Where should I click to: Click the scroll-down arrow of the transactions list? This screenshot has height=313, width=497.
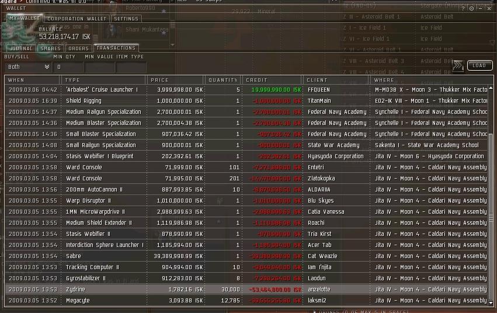pos(491,303)
